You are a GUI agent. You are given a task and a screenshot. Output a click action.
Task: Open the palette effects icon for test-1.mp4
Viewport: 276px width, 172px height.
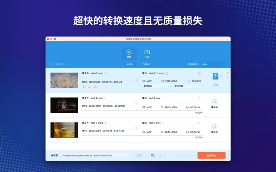96,87
